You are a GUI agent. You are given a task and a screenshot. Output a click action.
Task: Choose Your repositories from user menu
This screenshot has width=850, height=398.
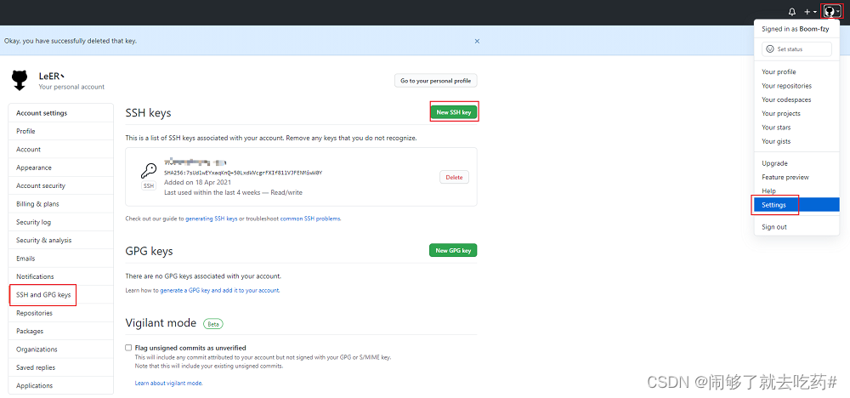pos(796,86)
